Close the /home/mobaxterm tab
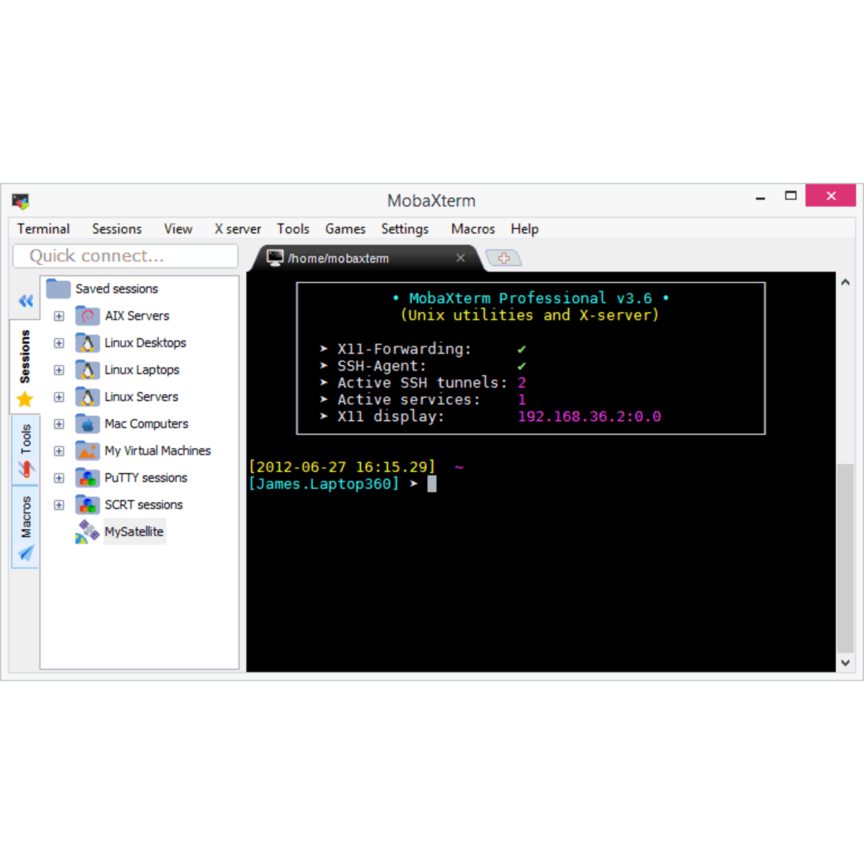This screenshot has height=864, width=864. coord(460,258)
